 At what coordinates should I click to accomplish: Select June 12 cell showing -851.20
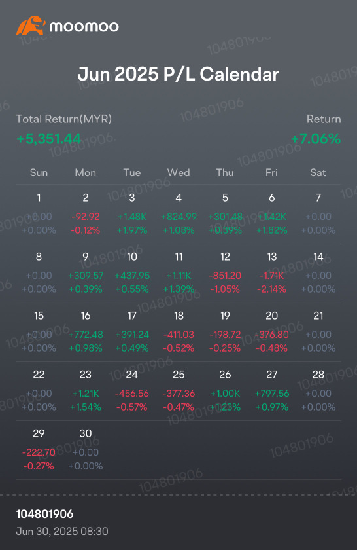[225, 273]
